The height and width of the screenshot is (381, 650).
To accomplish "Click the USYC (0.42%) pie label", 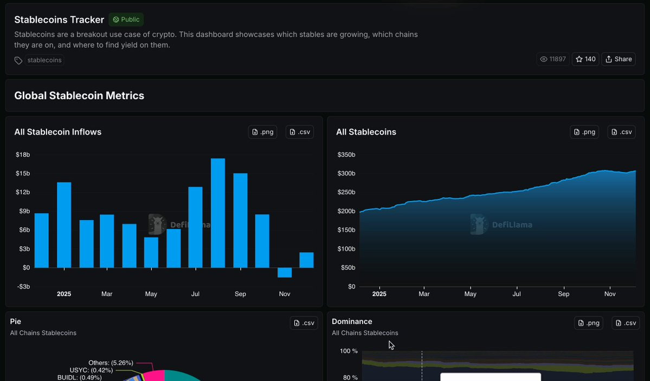I will [x=91, y=370].
